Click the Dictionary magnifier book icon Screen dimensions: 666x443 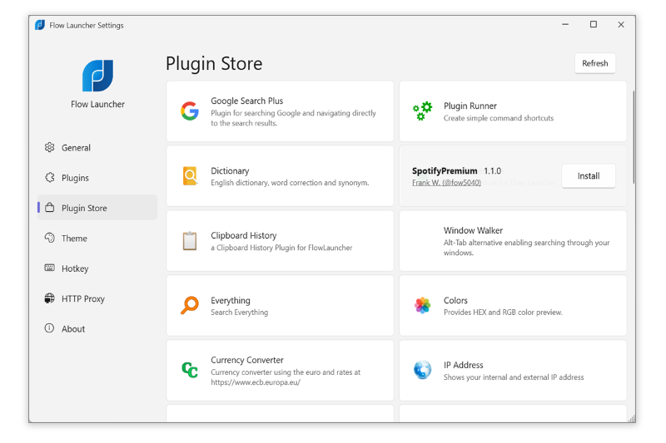point(191,176)
